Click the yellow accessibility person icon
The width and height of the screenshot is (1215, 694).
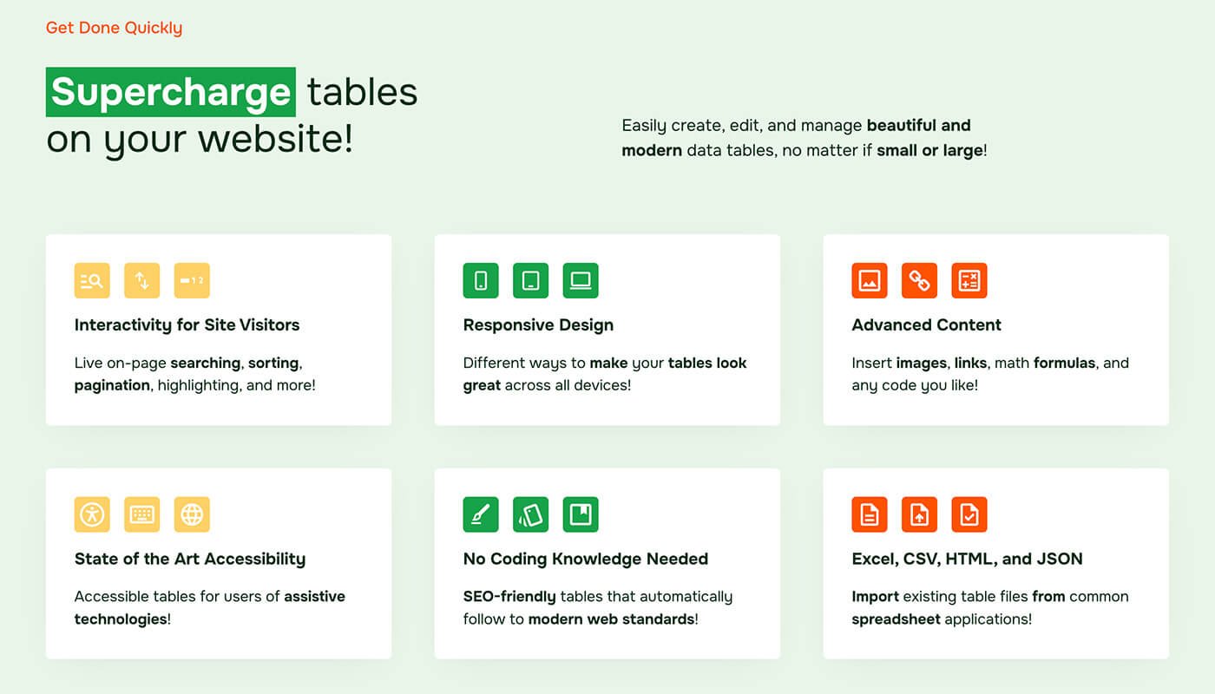coord(92,514)
